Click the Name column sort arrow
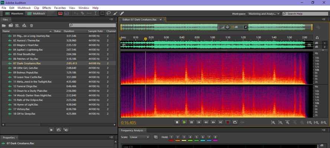 [x=50, y=31]
